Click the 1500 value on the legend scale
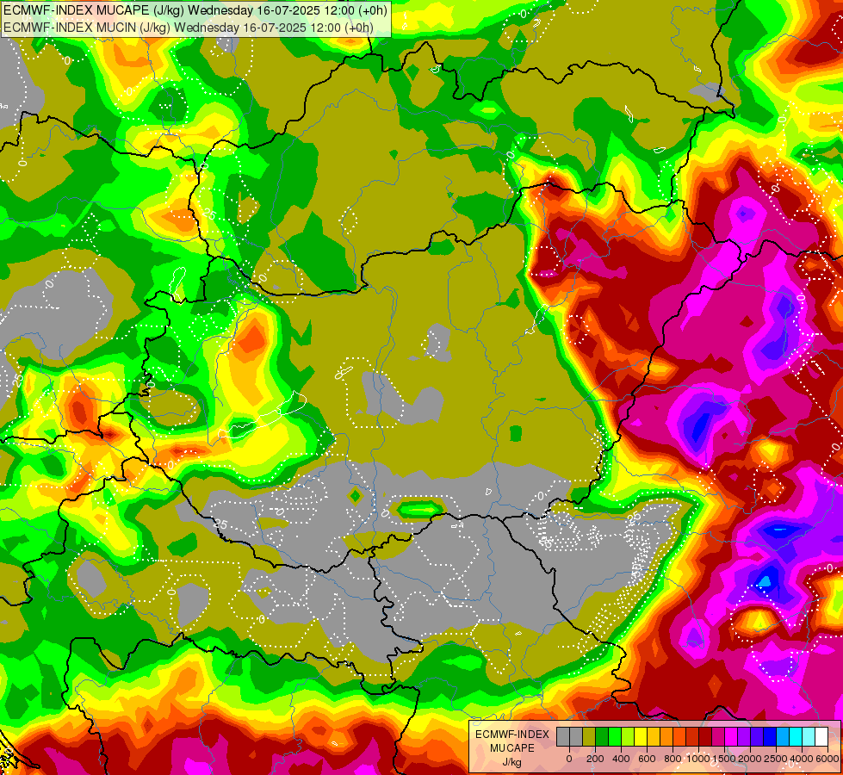 point(725,759)
